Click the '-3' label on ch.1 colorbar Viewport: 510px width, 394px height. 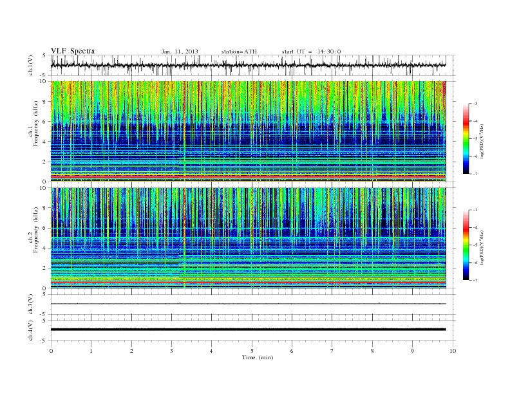(475, 104)
